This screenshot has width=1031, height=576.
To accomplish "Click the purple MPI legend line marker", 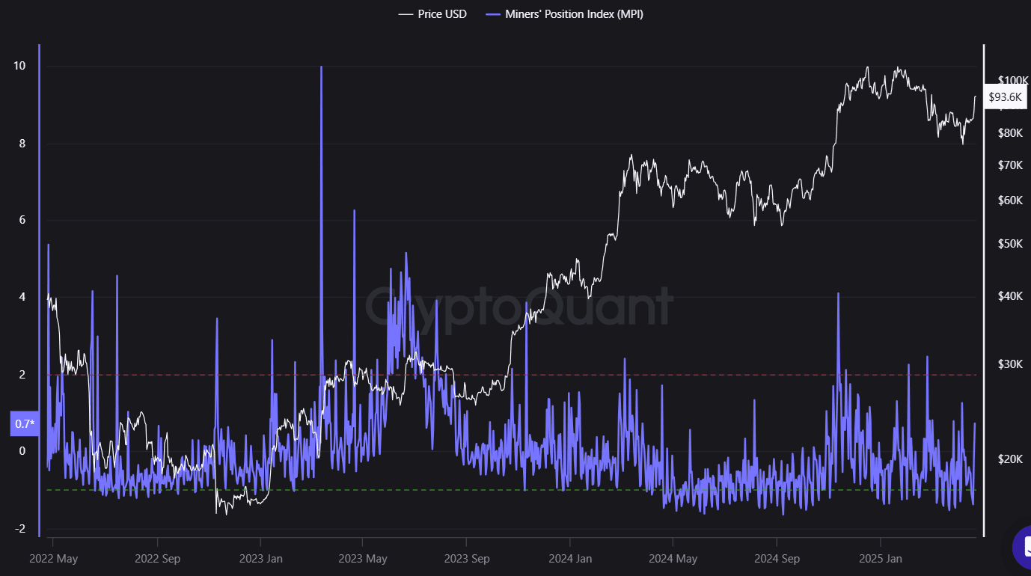I will [x=493, y=14].
